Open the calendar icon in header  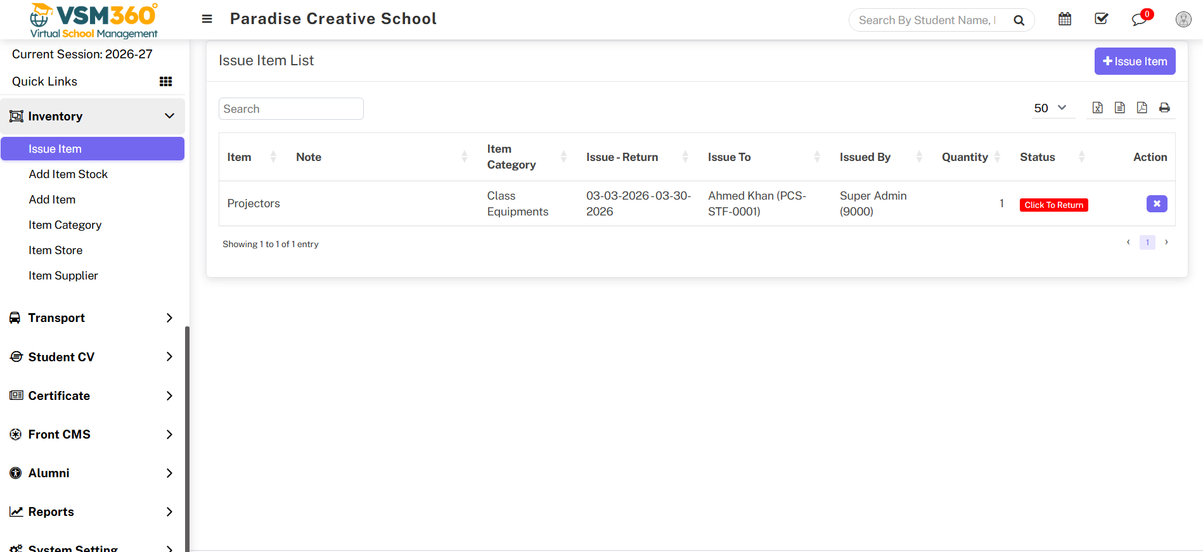pyautogui.click(x=1065, y=19)
